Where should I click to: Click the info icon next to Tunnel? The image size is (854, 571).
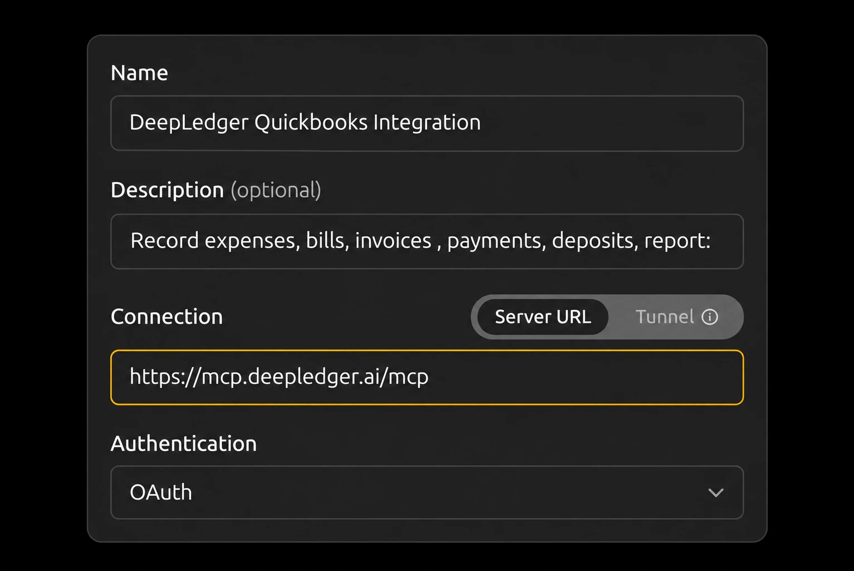[710, 317]
